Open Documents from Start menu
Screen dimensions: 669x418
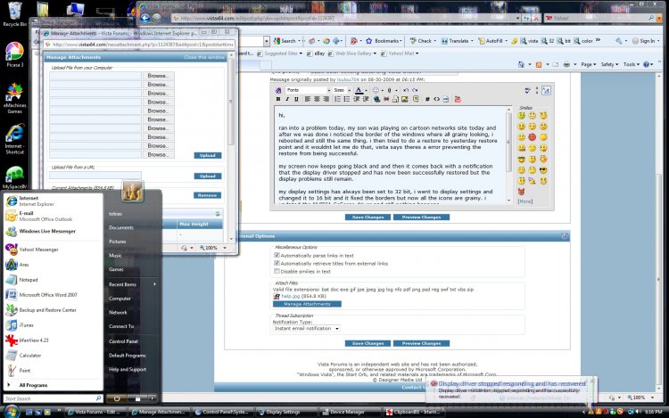click(120, 227)
